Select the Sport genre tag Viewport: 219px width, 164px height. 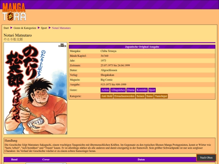tap(152, 90)
